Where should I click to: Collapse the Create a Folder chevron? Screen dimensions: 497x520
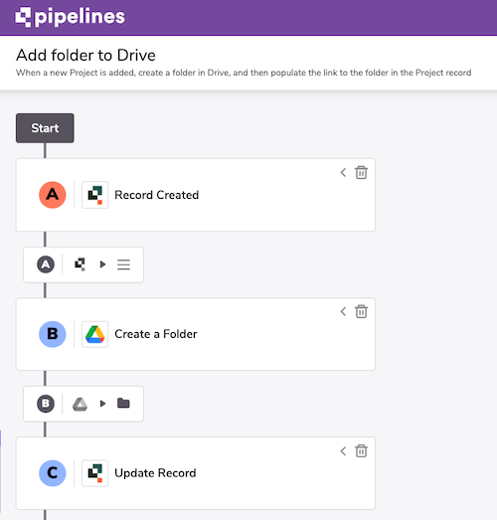click(x=343, y=312)
